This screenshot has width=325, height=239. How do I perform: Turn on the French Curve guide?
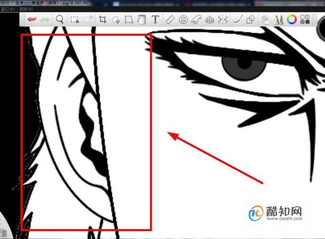(x=196, y=20)
